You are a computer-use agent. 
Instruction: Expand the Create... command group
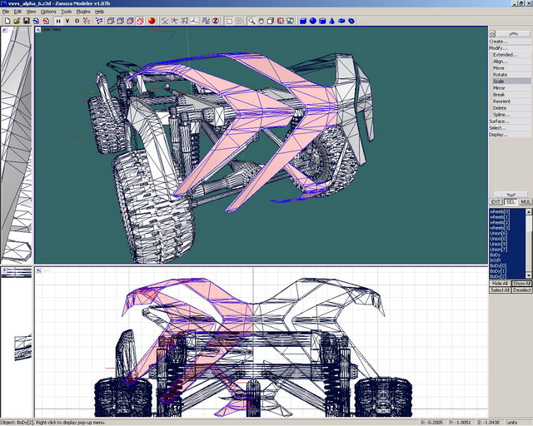498,41
